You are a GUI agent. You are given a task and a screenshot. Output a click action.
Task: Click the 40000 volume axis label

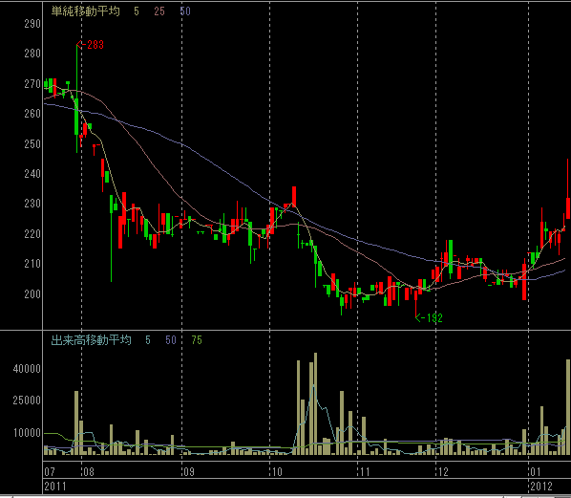tap(27, 369)
